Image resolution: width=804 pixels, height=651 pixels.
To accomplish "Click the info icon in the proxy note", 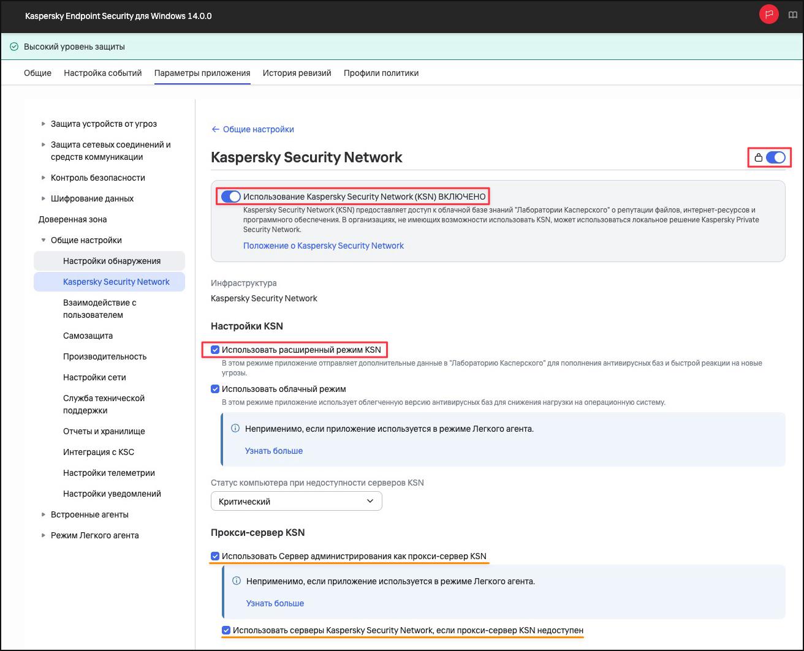I will click(x=236, y=581).
